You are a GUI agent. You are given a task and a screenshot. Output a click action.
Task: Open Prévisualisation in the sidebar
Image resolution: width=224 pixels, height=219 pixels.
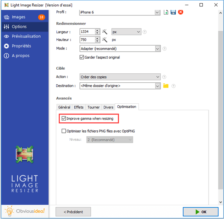[x=25, y=36]
